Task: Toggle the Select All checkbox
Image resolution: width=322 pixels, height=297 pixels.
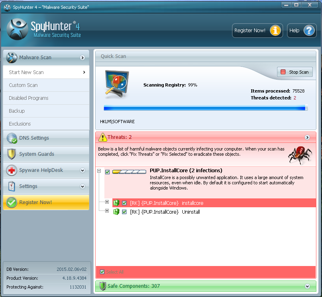Action: 102,272
